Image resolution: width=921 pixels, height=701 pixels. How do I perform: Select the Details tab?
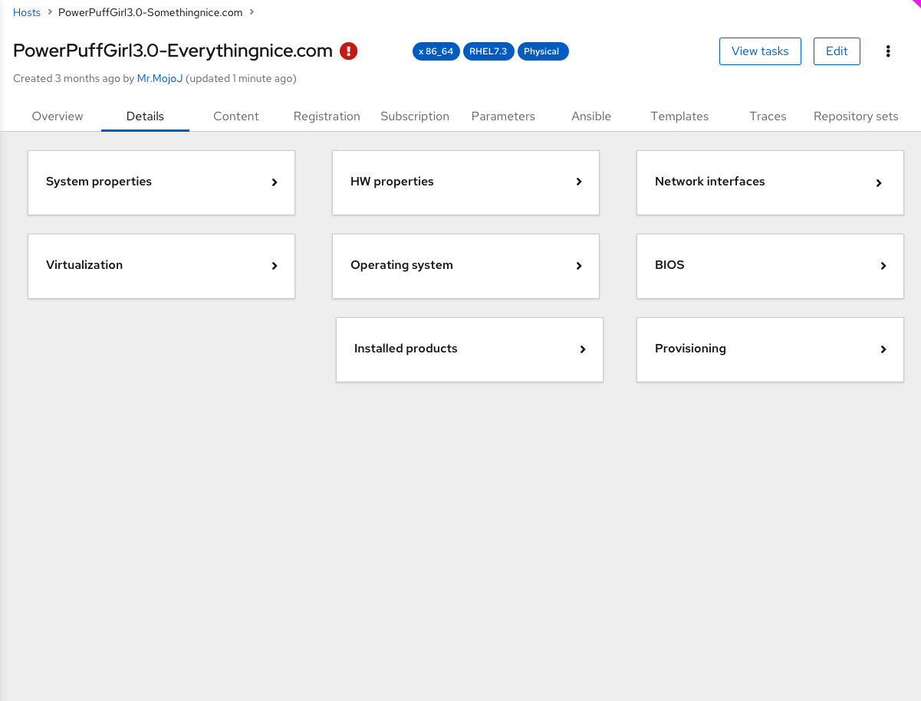(145, 116)
